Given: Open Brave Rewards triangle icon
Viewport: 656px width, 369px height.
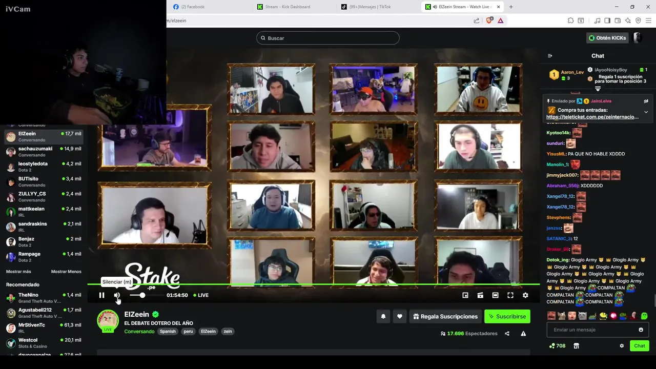Looking at the screenshot, I should click(x=501, y=20).
